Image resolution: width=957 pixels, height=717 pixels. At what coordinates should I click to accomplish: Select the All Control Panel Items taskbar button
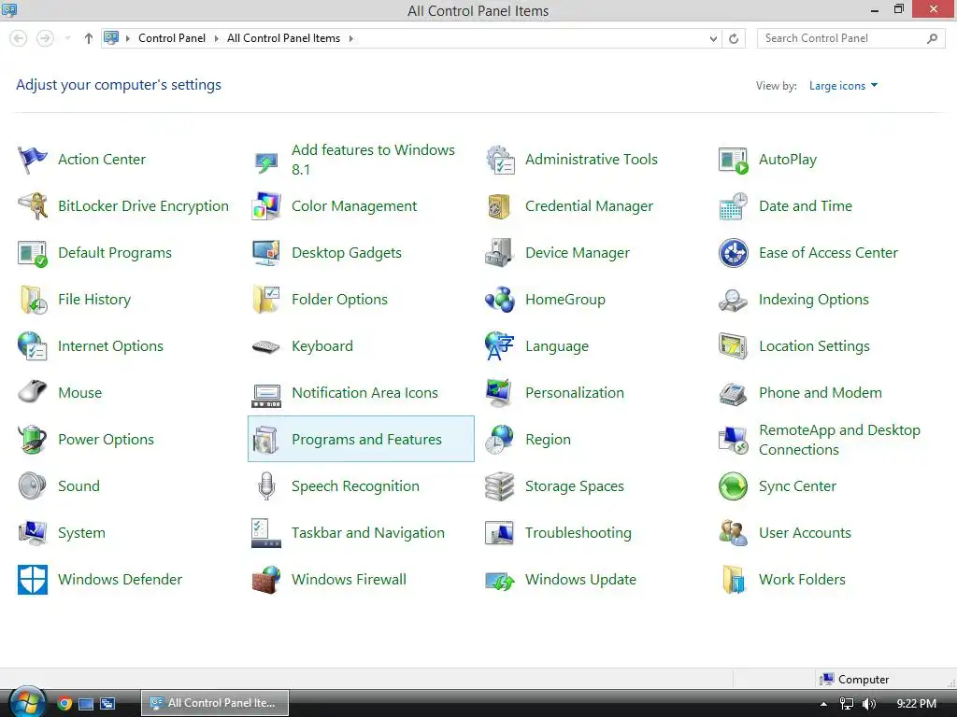tap(215, 703)
